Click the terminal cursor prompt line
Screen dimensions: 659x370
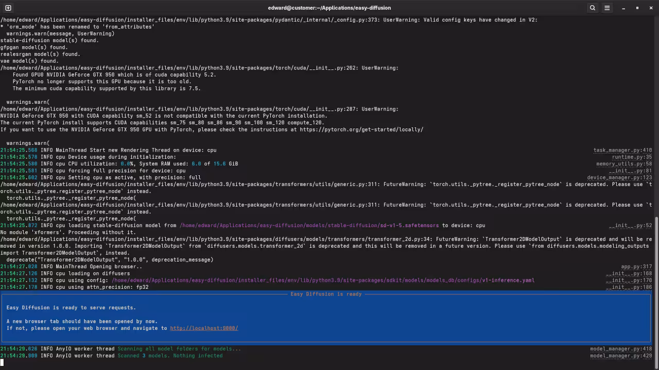tap(2, 363)
